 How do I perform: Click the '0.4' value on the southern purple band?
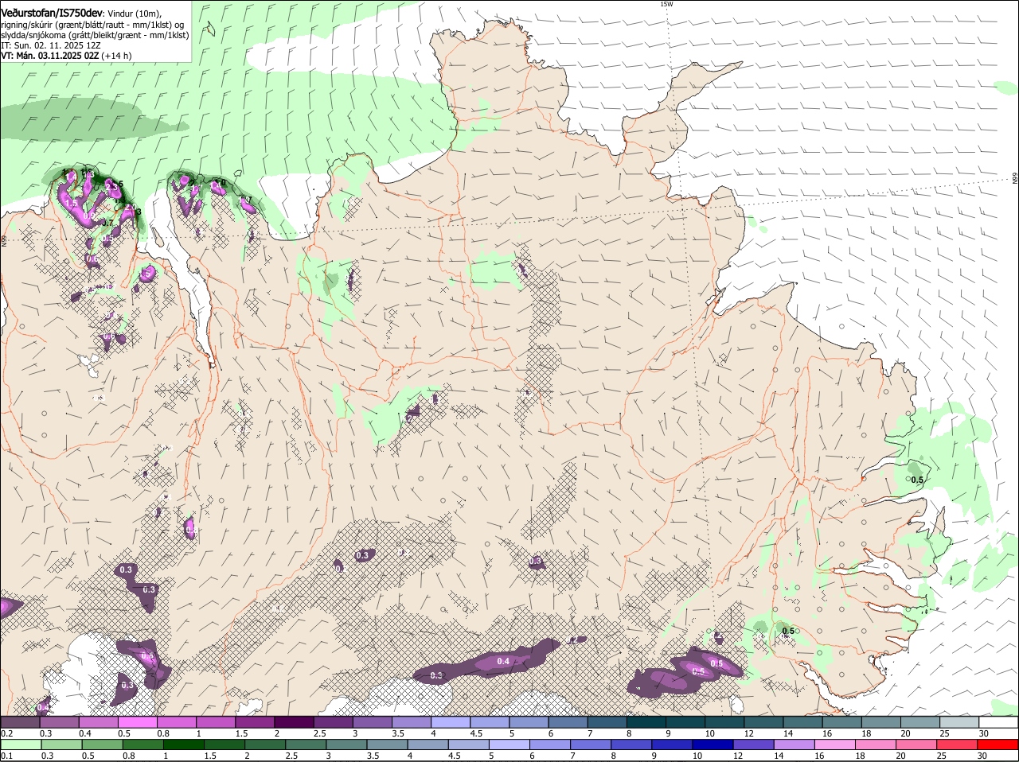click(x=503, y=662)
